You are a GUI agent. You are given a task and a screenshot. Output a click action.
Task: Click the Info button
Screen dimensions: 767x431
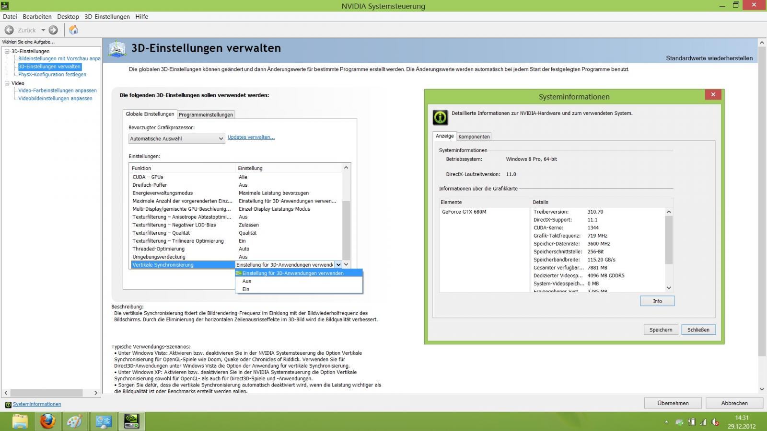pyautogui.click(x=657, y=301)
